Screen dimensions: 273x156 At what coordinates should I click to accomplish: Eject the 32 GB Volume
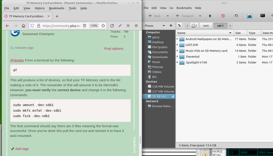coord(173,96)
